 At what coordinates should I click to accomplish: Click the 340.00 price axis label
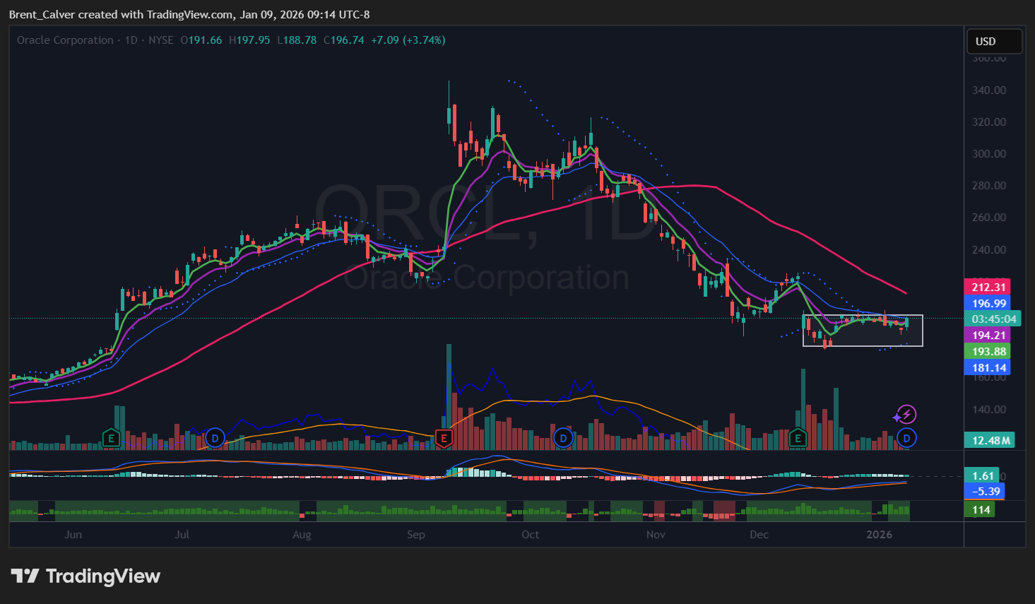(x=989, y=90)
